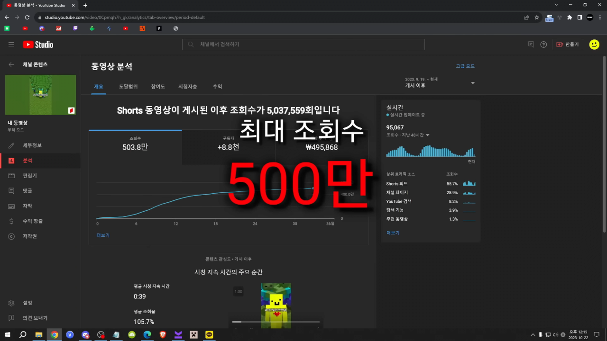Click 더보기 under realtime traffic sources
Viewport: 607px width, 341px height.
(x=393, y=233)
